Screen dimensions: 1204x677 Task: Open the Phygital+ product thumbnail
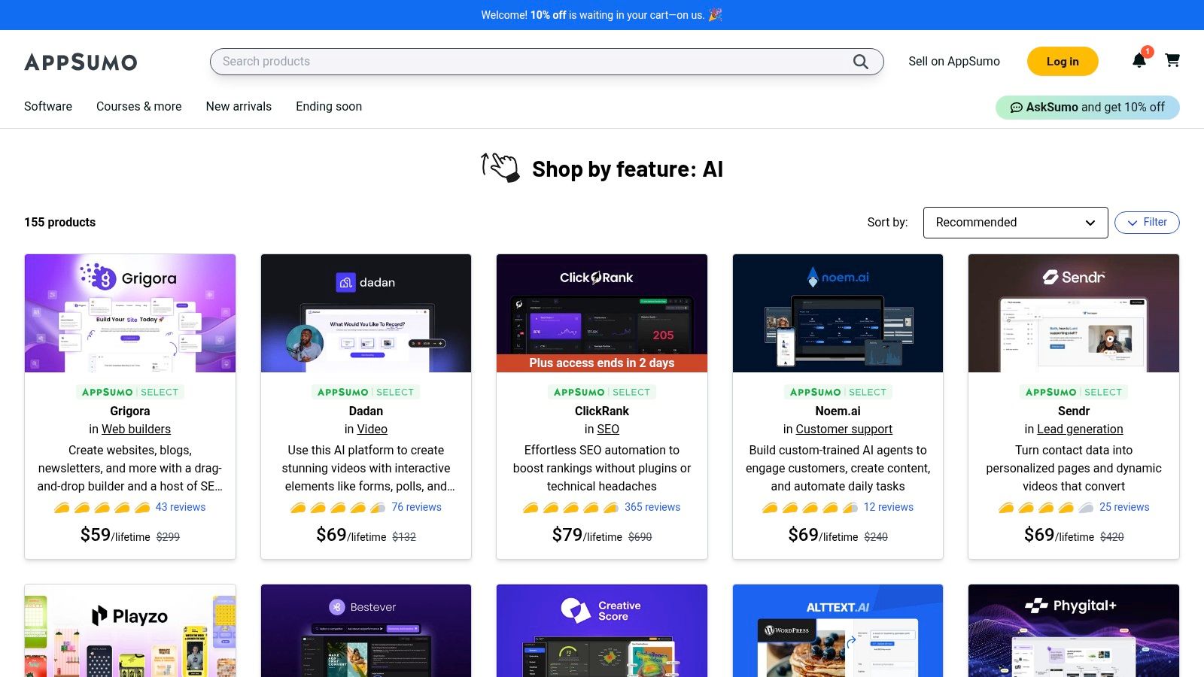pyautogui.click(x=1074, y=630)
